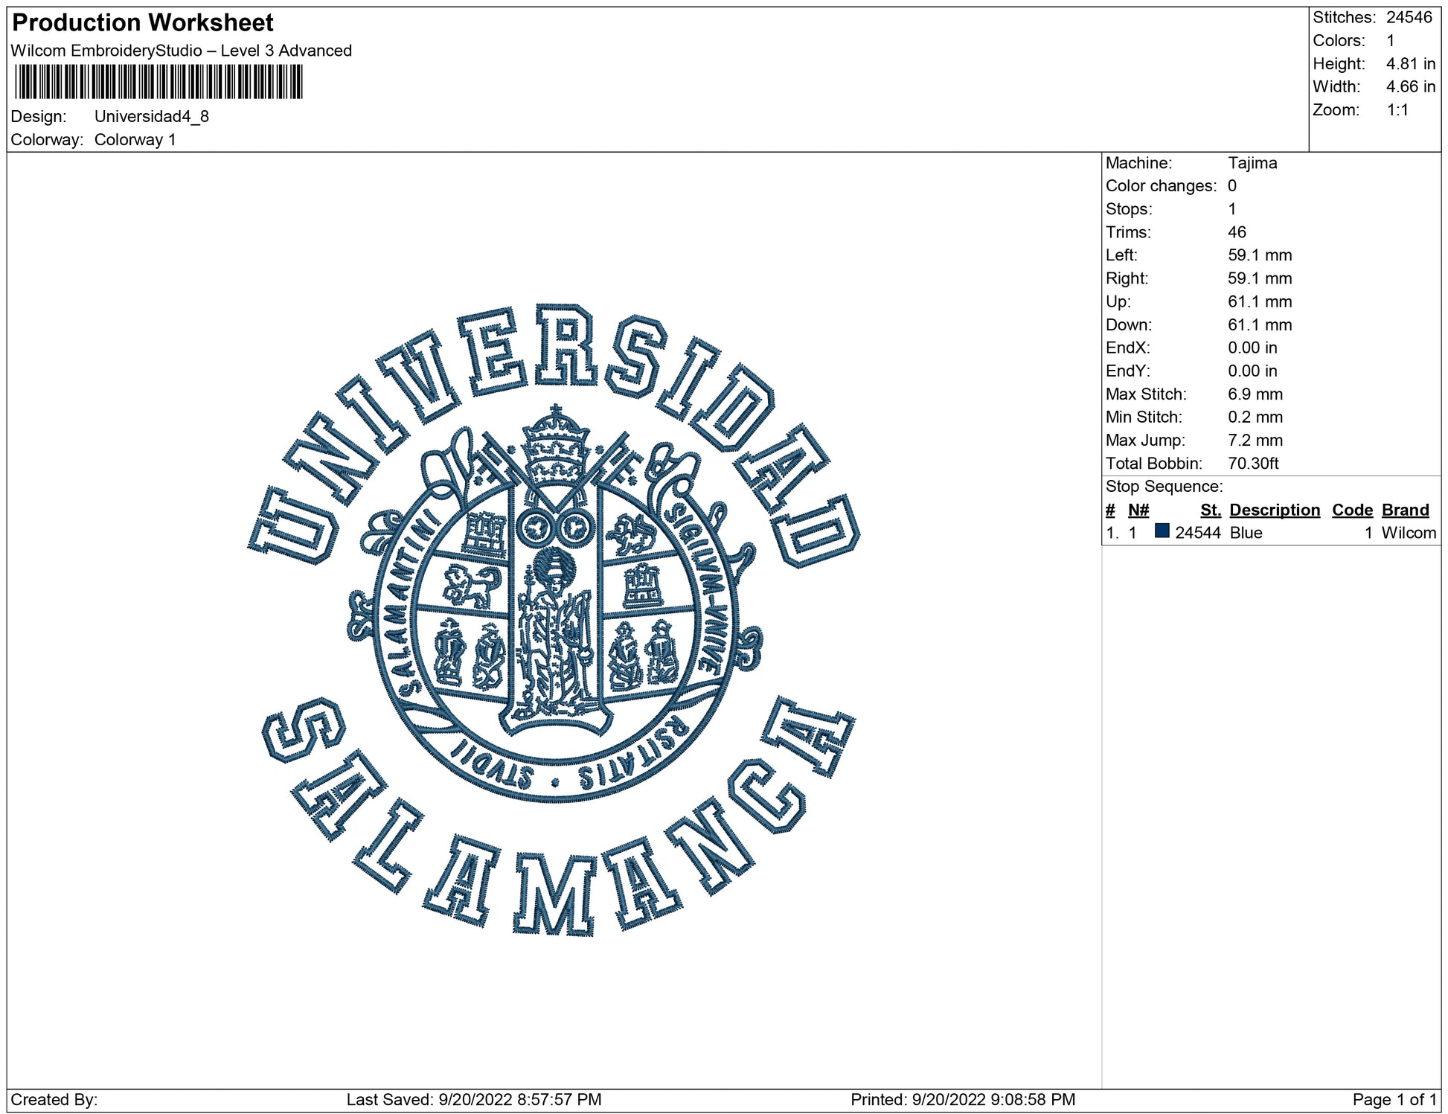
Task: Click the Total Bobbin value 70.30ft
Action: click(x=1252, y=464)
